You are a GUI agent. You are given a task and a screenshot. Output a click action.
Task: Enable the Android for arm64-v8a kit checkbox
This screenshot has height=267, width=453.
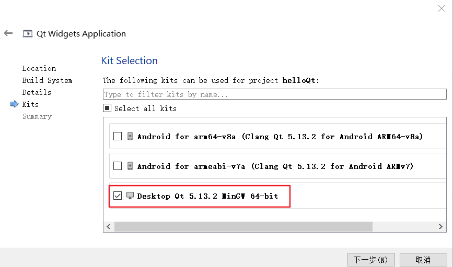[118, 136]
